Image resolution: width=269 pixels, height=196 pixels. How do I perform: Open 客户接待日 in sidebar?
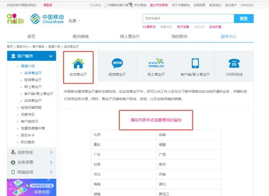click(x=29, y=122)
